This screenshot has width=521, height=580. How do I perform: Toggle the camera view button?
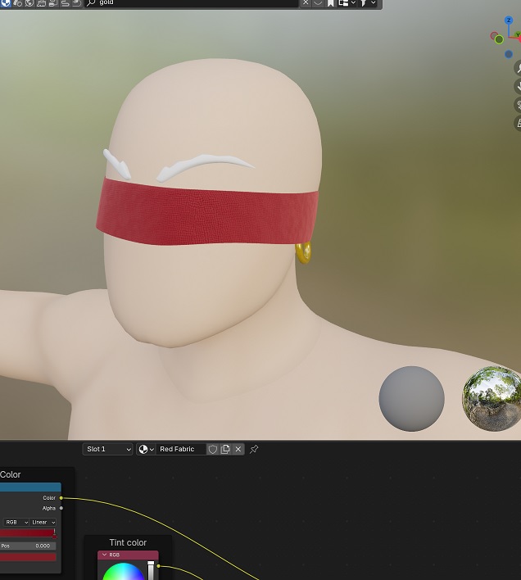(x=518, y=105)
